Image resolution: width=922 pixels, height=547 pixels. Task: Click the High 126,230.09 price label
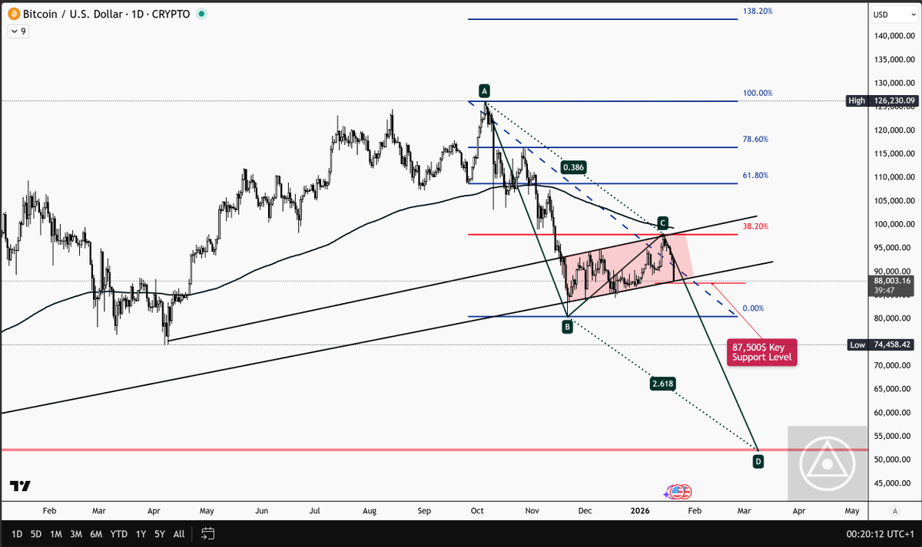coord(883,101)
